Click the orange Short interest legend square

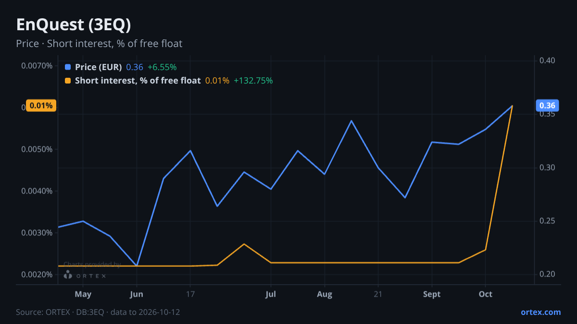click(68, 81)
